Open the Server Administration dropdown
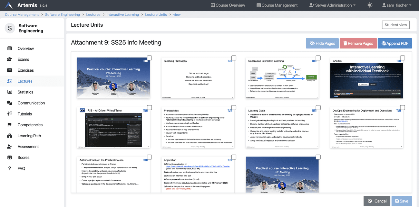This screenshot has height=207, width=419. (x=332, y=5)
